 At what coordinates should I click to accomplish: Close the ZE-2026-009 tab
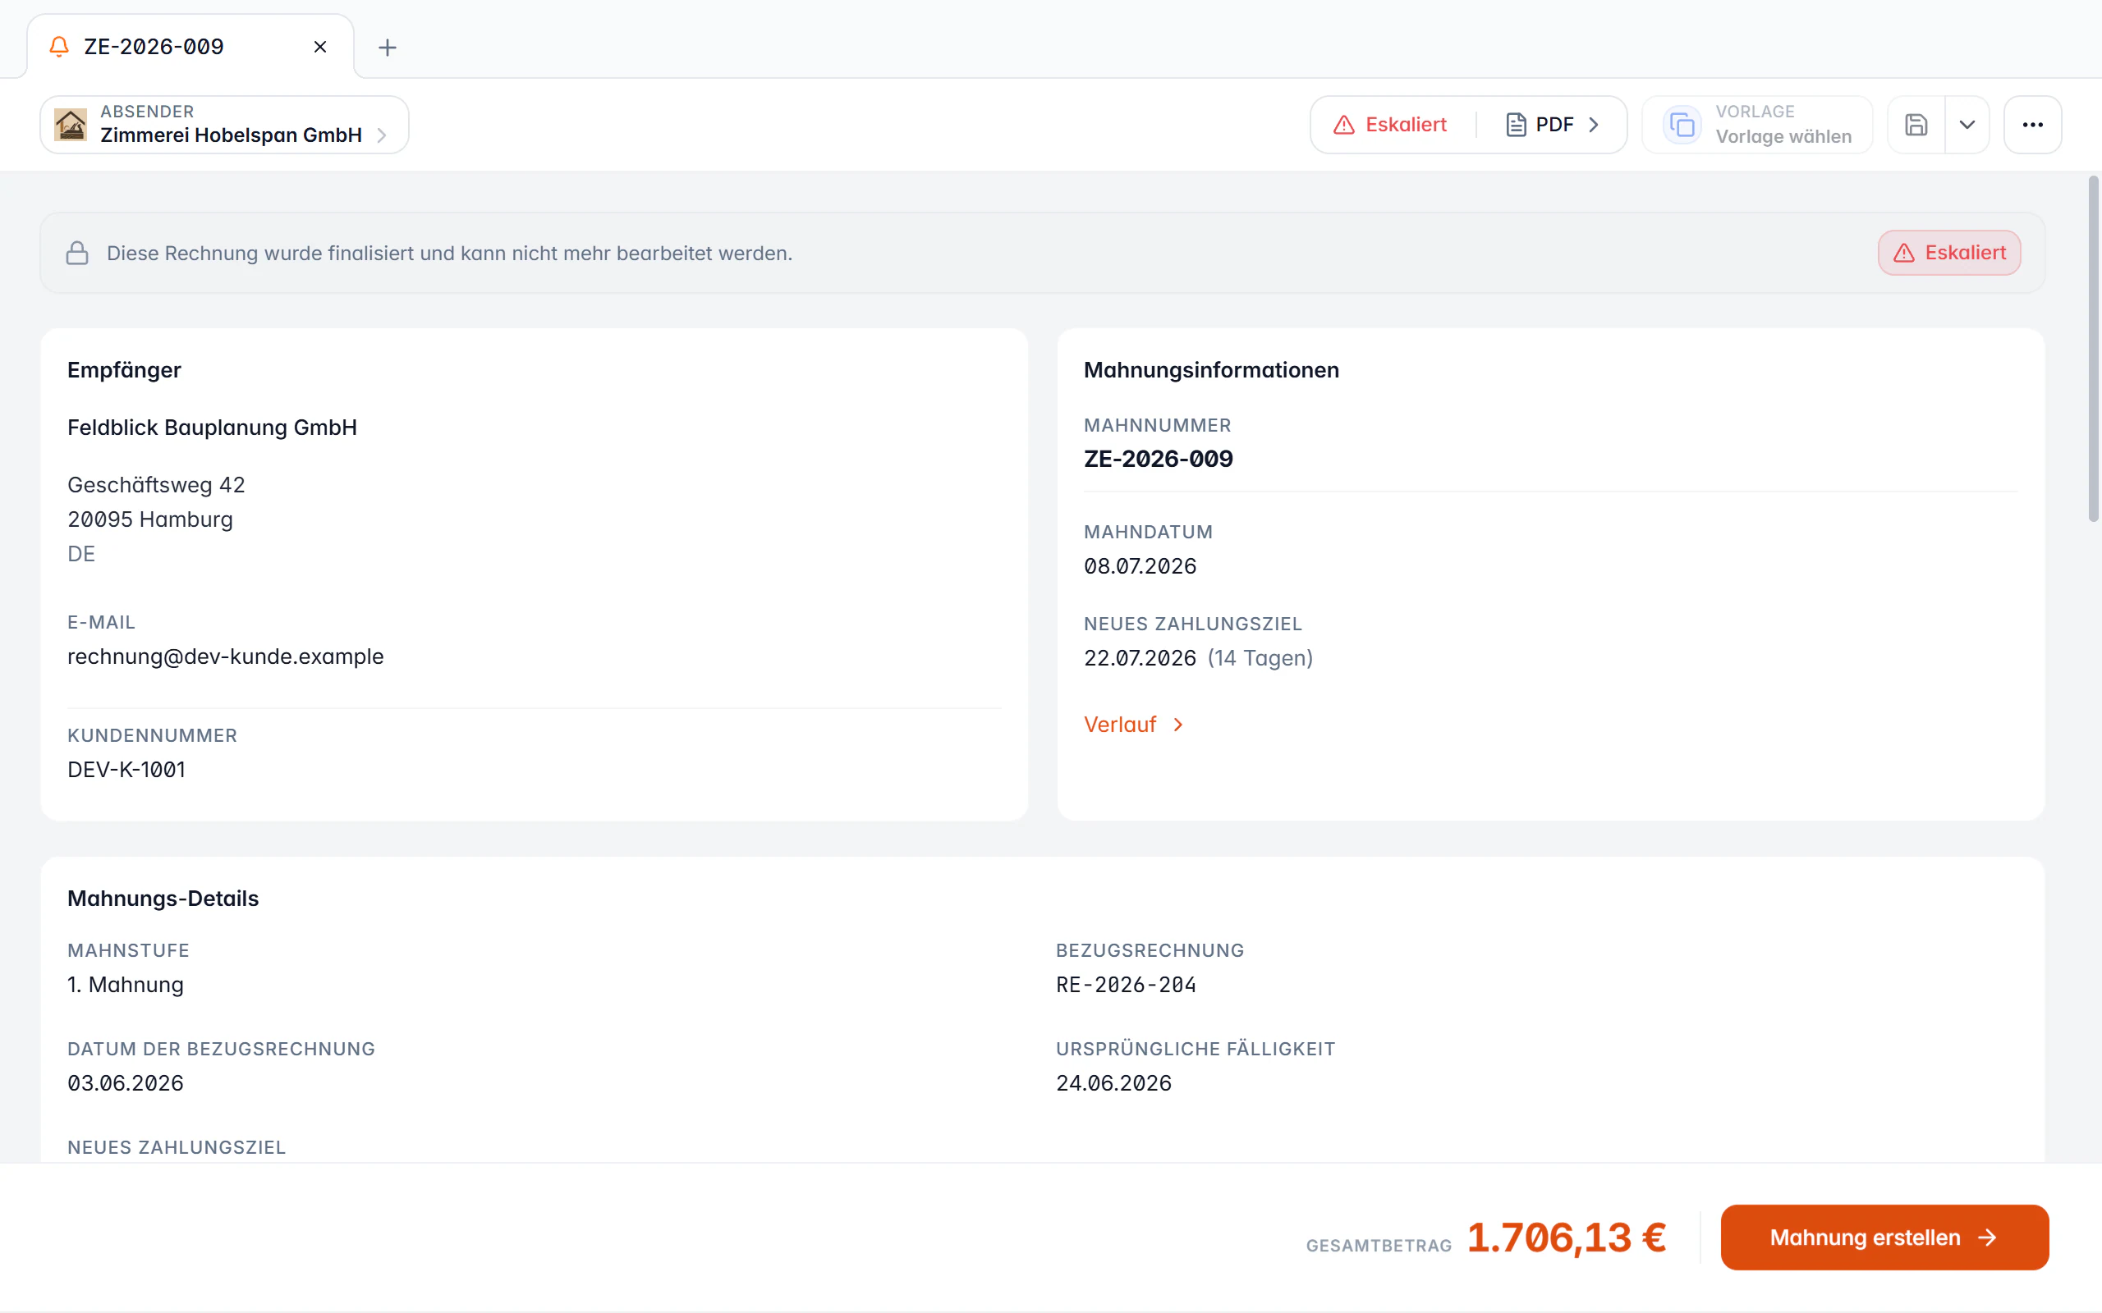click(x=319, y=47)
